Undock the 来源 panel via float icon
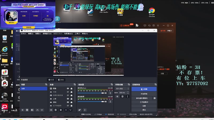This screenshot has width=214, height=120. [75, 85]
